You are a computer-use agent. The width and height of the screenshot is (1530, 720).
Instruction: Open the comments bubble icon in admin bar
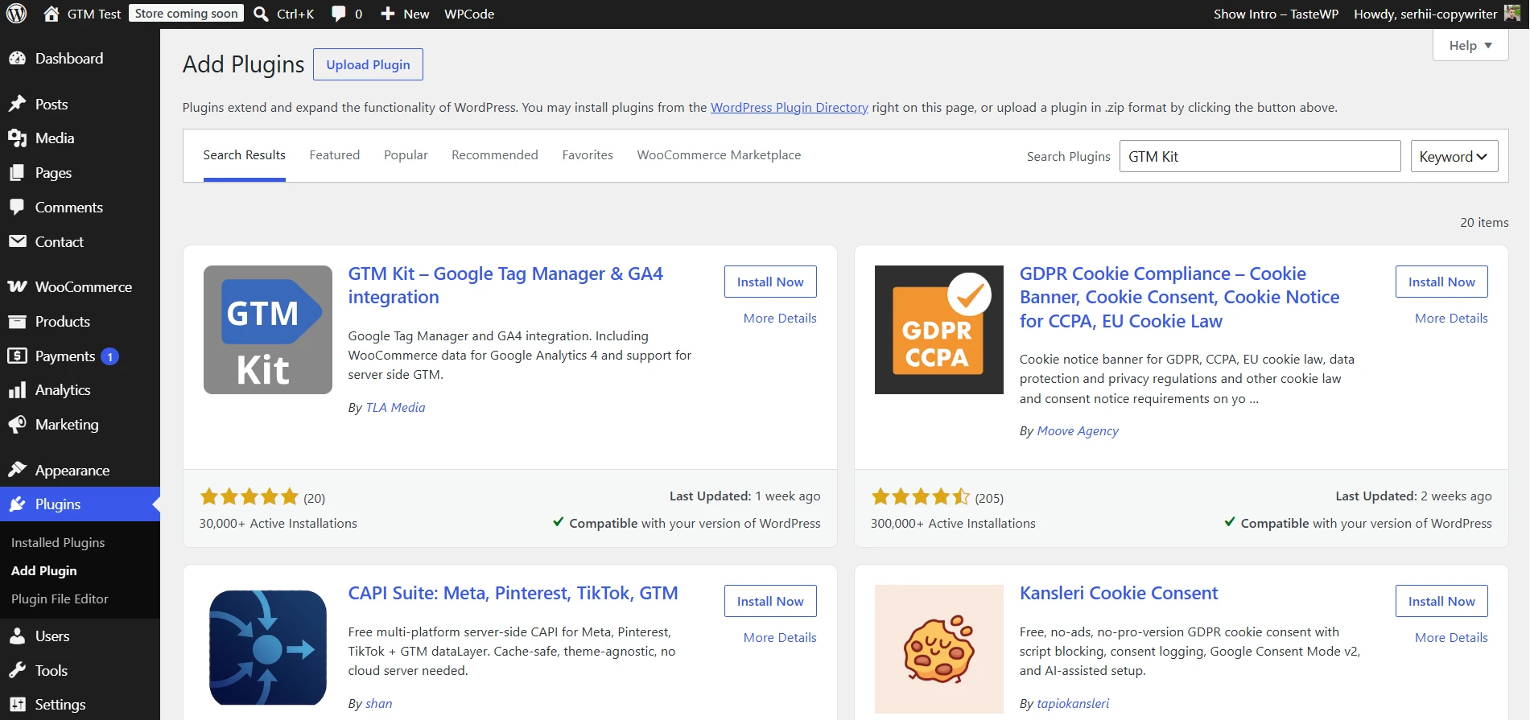(339, 14)
